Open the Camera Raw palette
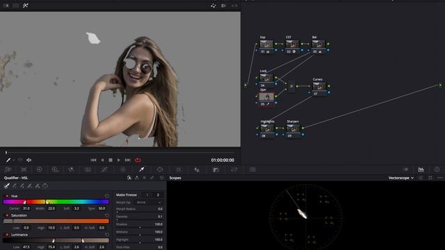Screen dimensions: 445x250 pyautogui.click(x=8, y=169)
